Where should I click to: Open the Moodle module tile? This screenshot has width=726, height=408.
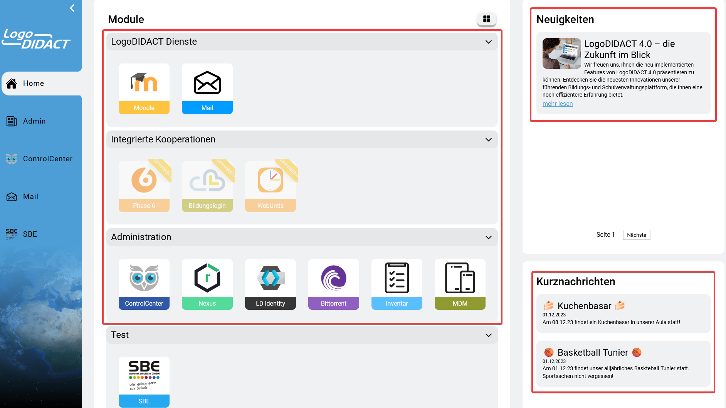pyautogui.click(x=144, y=89)
